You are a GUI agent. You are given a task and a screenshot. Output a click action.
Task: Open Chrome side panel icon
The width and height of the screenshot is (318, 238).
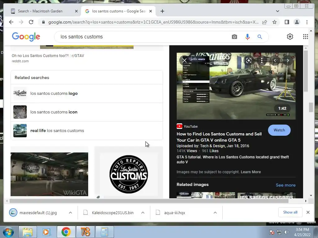coord(287,22)
